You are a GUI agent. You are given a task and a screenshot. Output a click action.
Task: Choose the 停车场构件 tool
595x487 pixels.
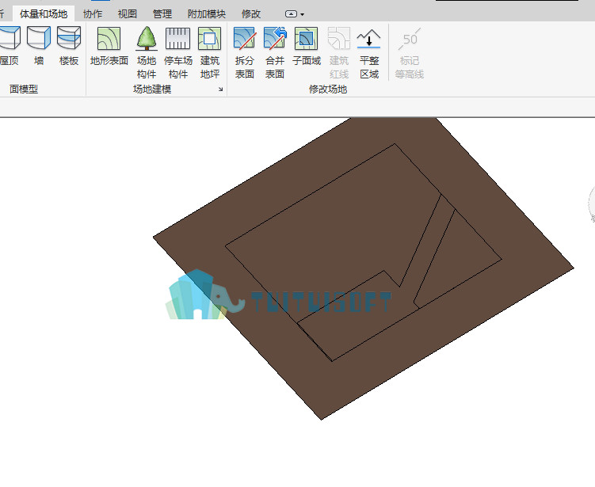(178, 52)
